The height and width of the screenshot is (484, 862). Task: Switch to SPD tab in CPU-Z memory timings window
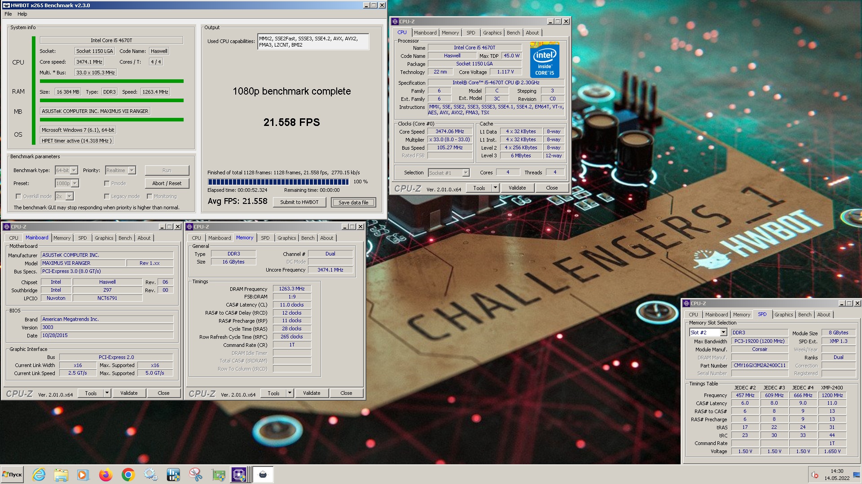(x=265, y=238)
